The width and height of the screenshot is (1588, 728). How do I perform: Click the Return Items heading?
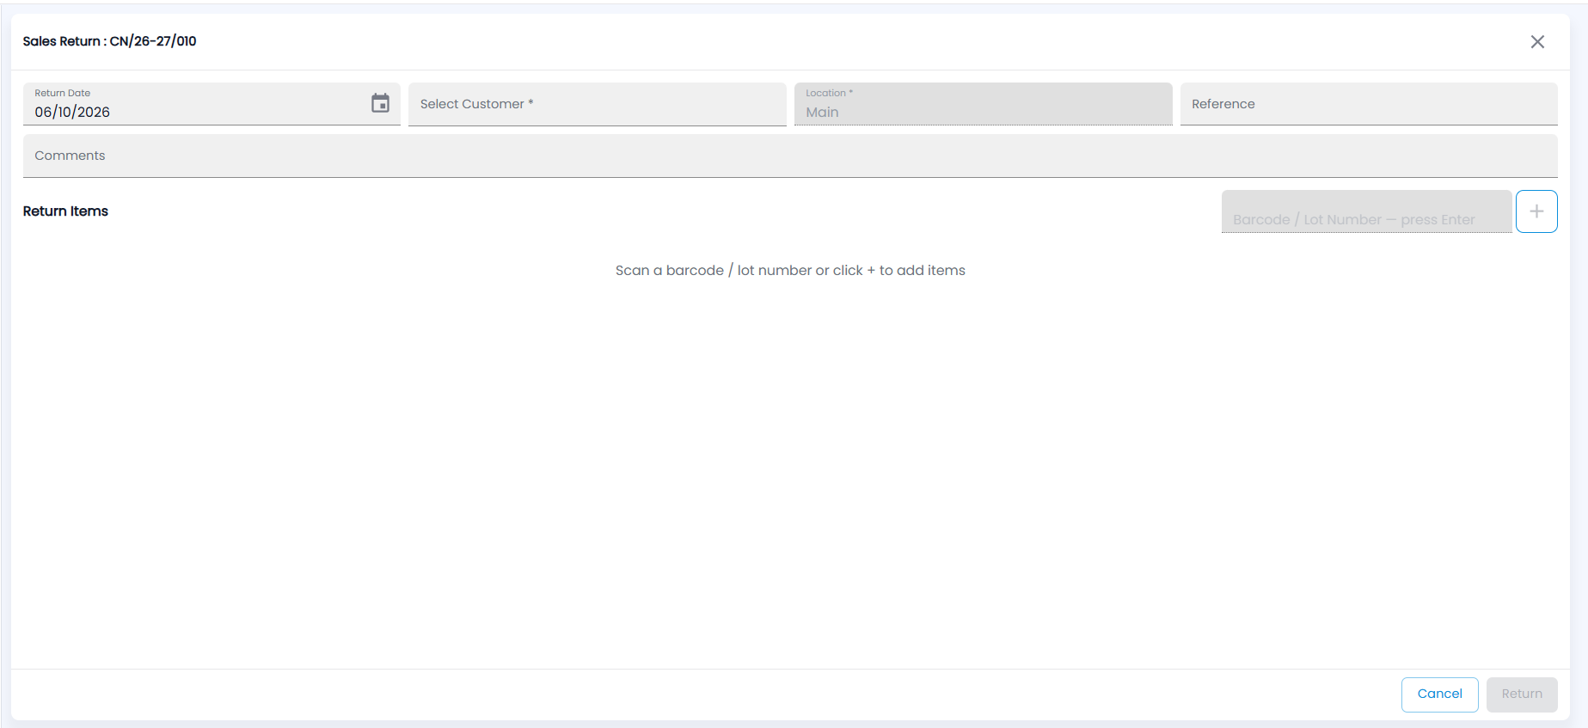tap(65, 211)
